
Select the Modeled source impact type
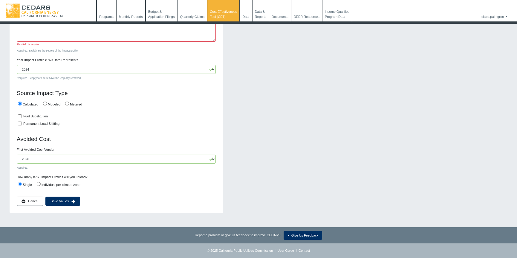(45, 104)
